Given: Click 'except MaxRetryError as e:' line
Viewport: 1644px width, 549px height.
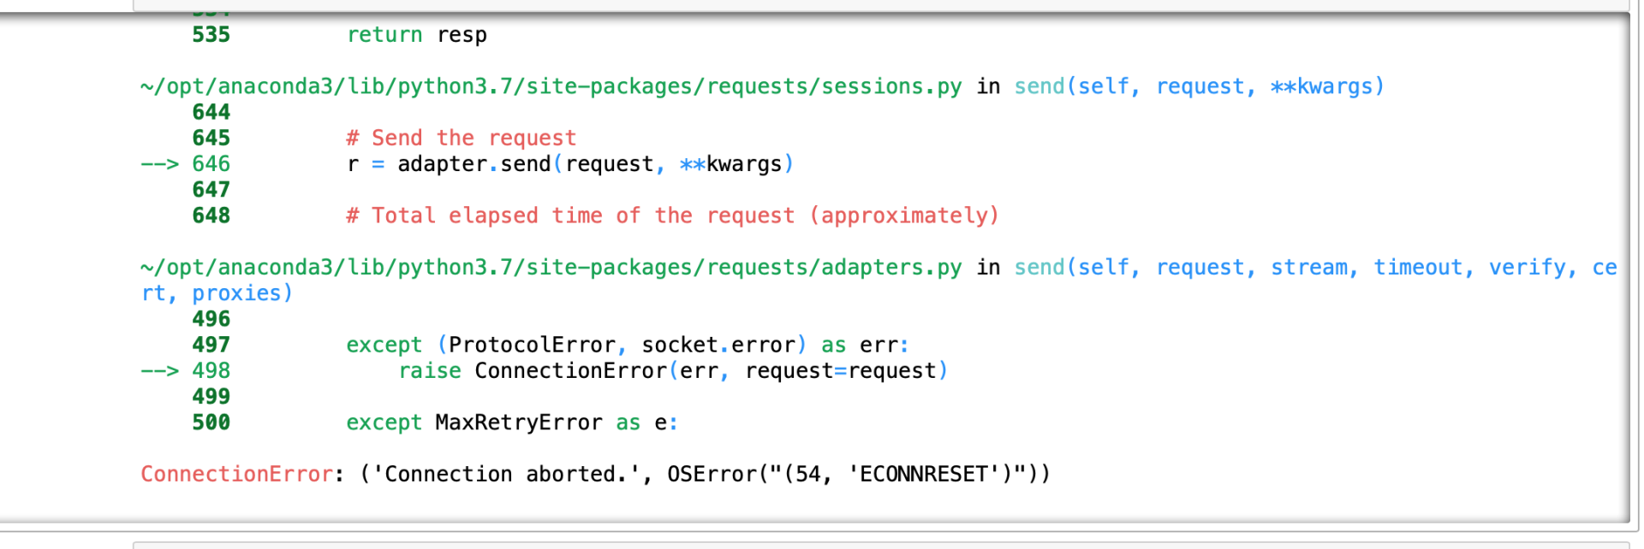Looking at the screenshot, I should pyautogui.click(x=512, y=423).
